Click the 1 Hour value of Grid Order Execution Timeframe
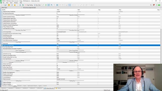Image resolution: width=162 pixels, height=91 pixels. 58,40
